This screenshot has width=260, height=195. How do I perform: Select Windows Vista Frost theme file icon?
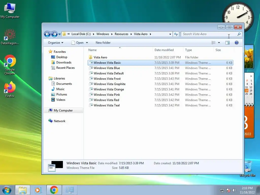point(91,79)
